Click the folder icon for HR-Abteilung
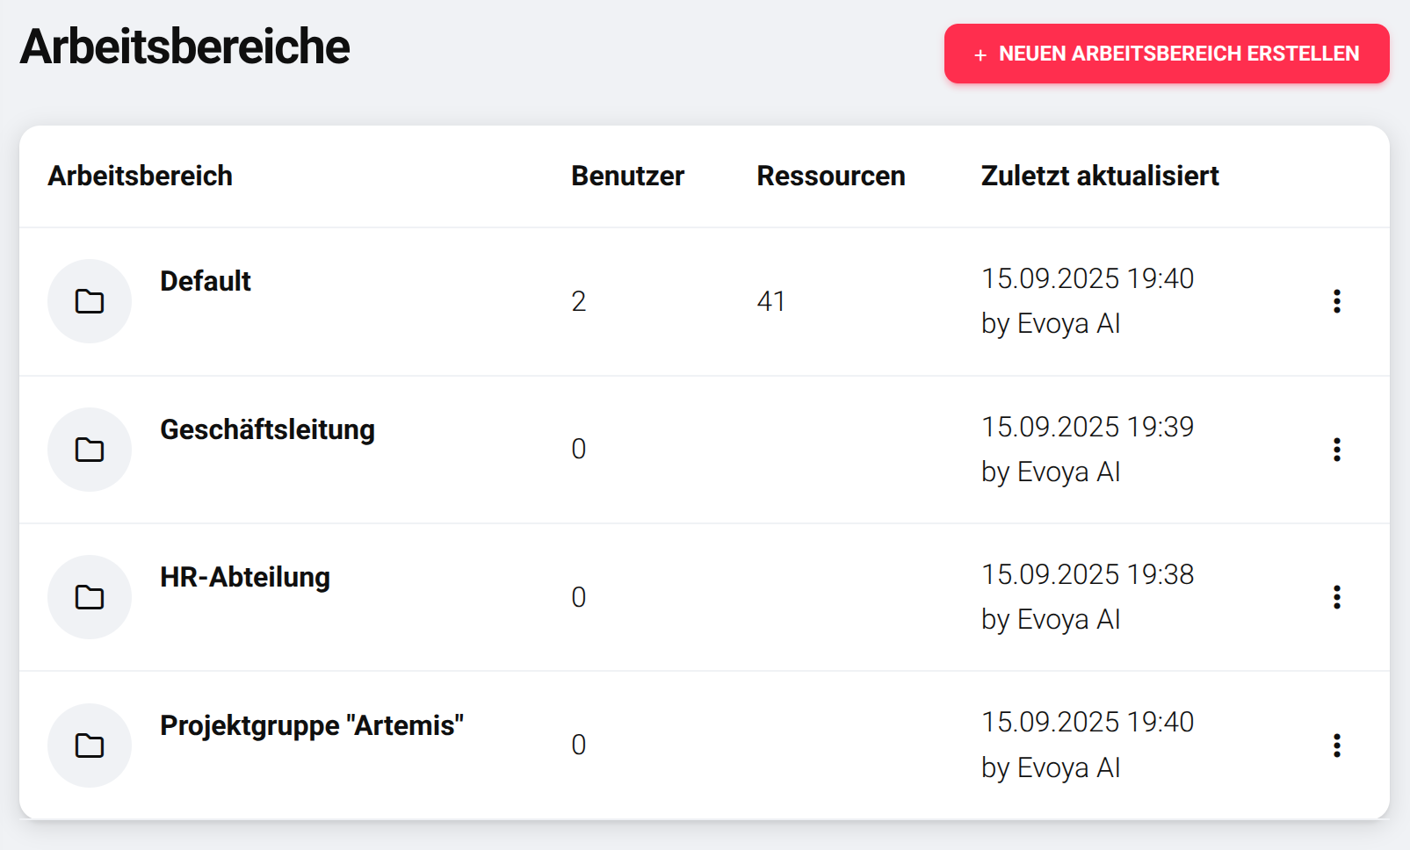This screenshot has height=850, width=1410. coord(90,597)
